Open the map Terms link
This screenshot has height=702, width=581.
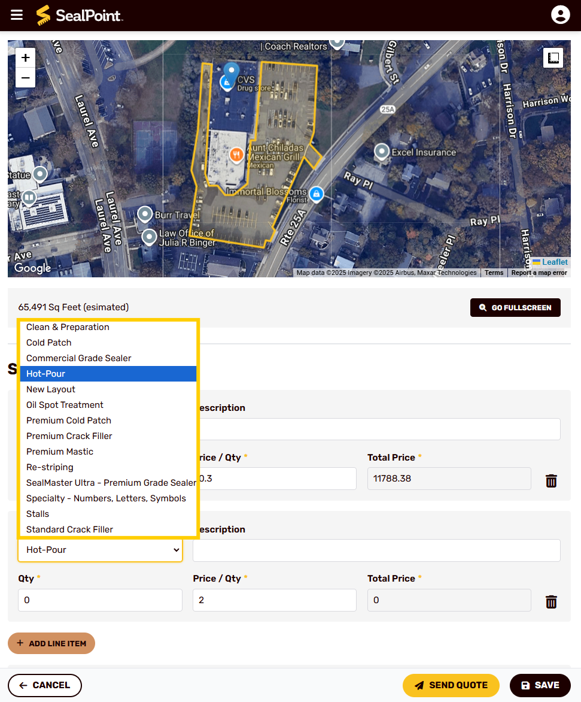point(494,273)
